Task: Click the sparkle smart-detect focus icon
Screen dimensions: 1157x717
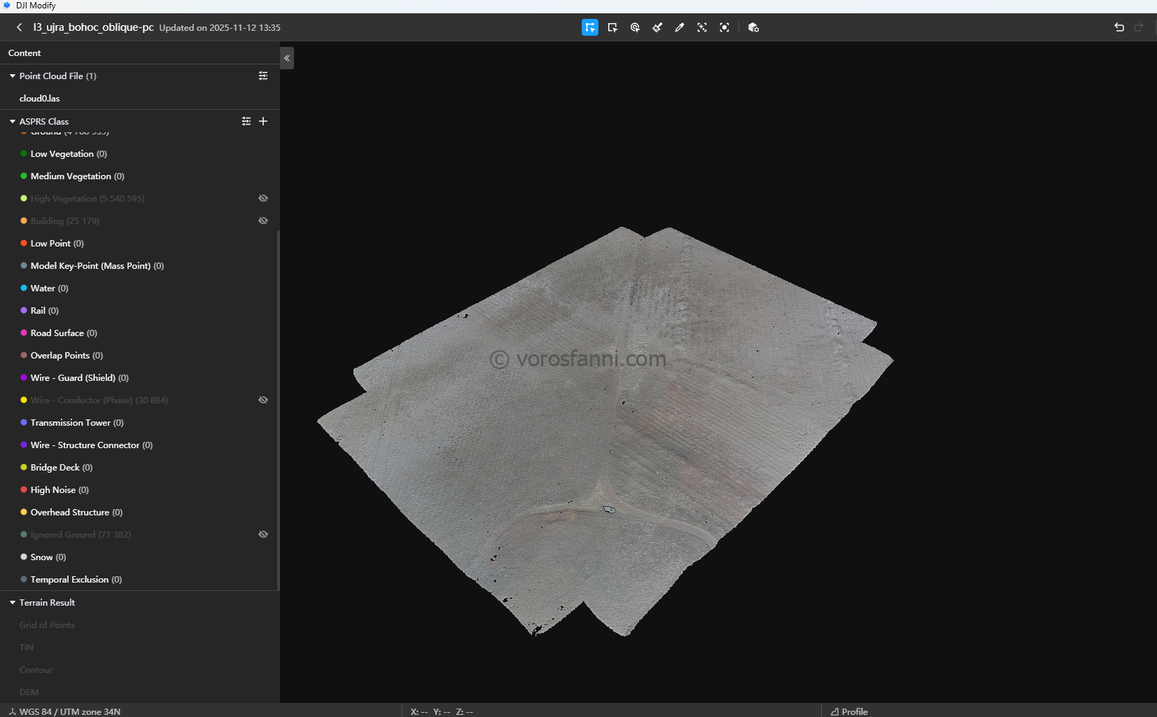Action: (702, 27)
